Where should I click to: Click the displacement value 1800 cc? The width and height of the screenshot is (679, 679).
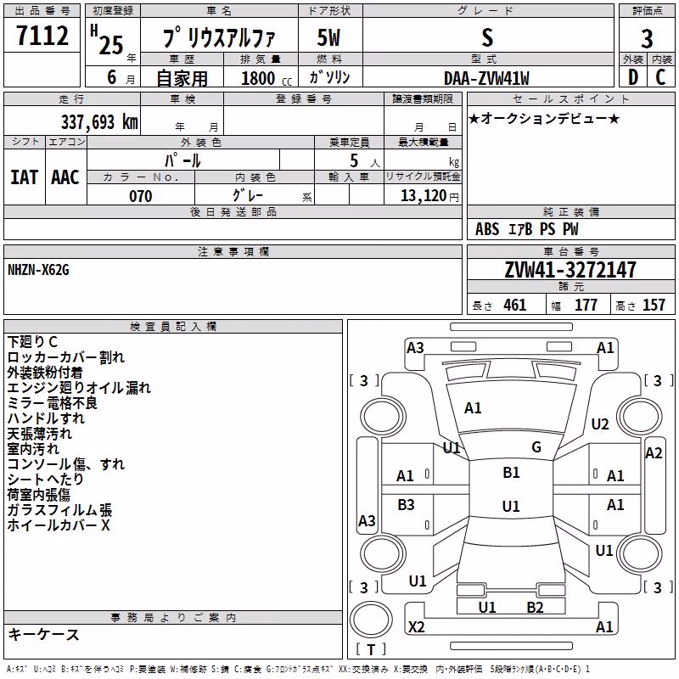[267, 78]
